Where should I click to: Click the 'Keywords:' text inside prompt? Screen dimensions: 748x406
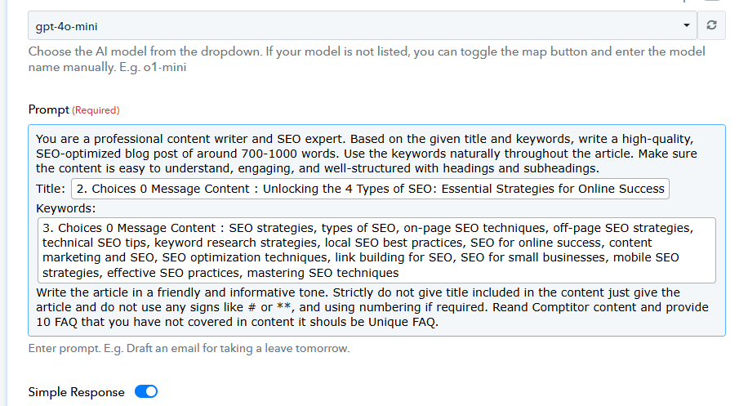pos(66,208)
